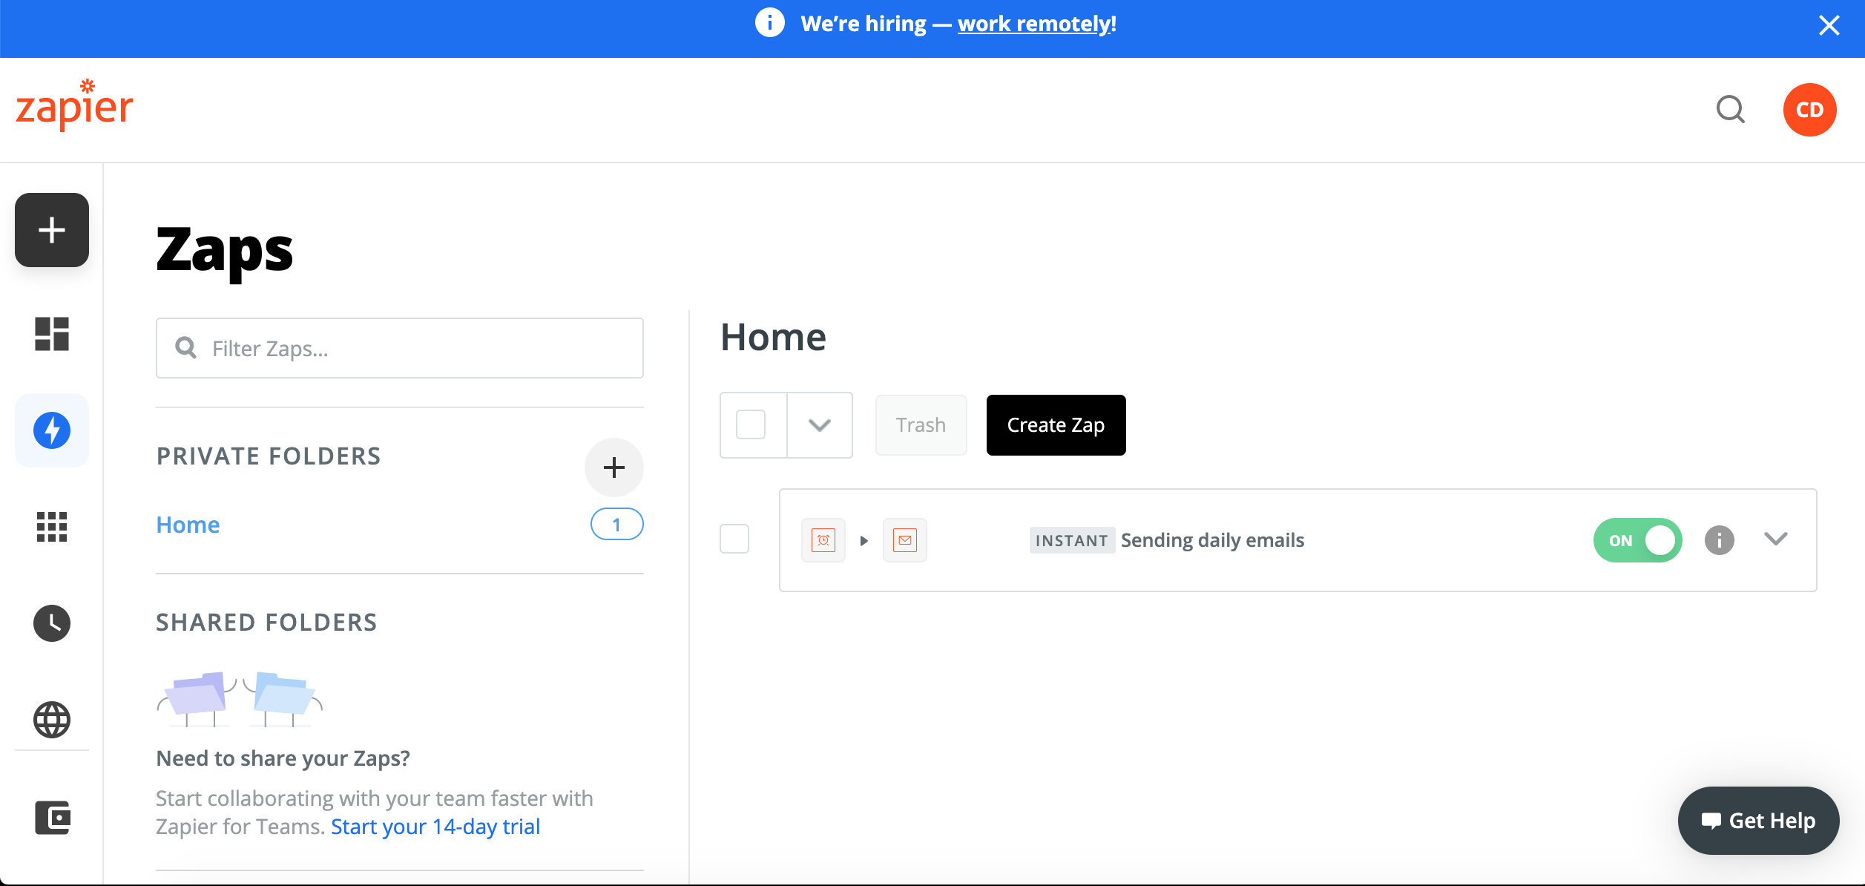The image size is (1865, 886).
Task: Open the CD account avatar menu
Action: 1809,110
